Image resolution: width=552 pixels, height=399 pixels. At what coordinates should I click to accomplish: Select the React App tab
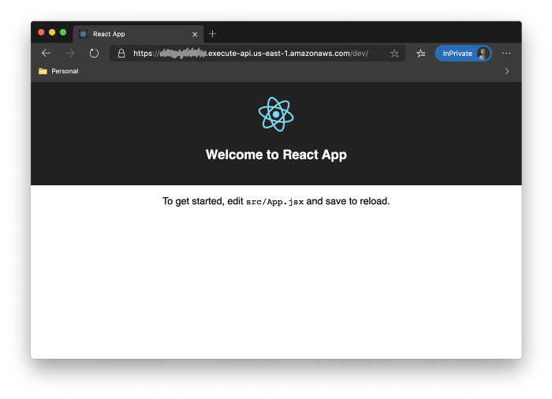126,34
